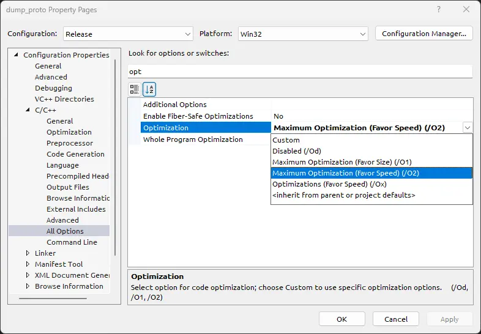
Task: Click the options search field
Action: [x=300, y=72]
